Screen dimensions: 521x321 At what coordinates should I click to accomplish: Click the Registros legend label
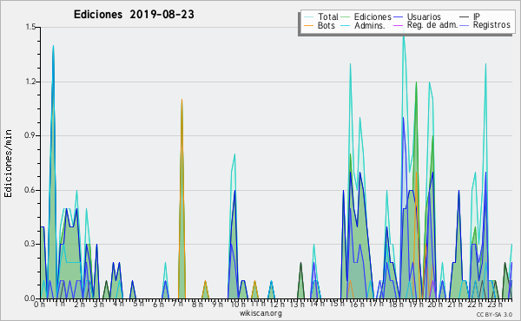point(491,25)
